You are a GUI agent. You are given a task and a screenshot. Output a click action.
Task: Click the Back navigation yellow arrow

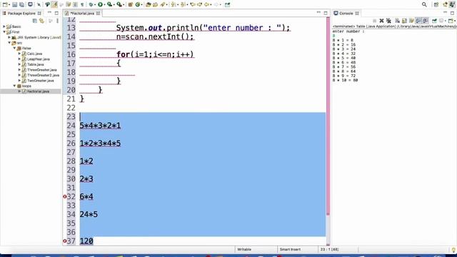pos(206,5)
